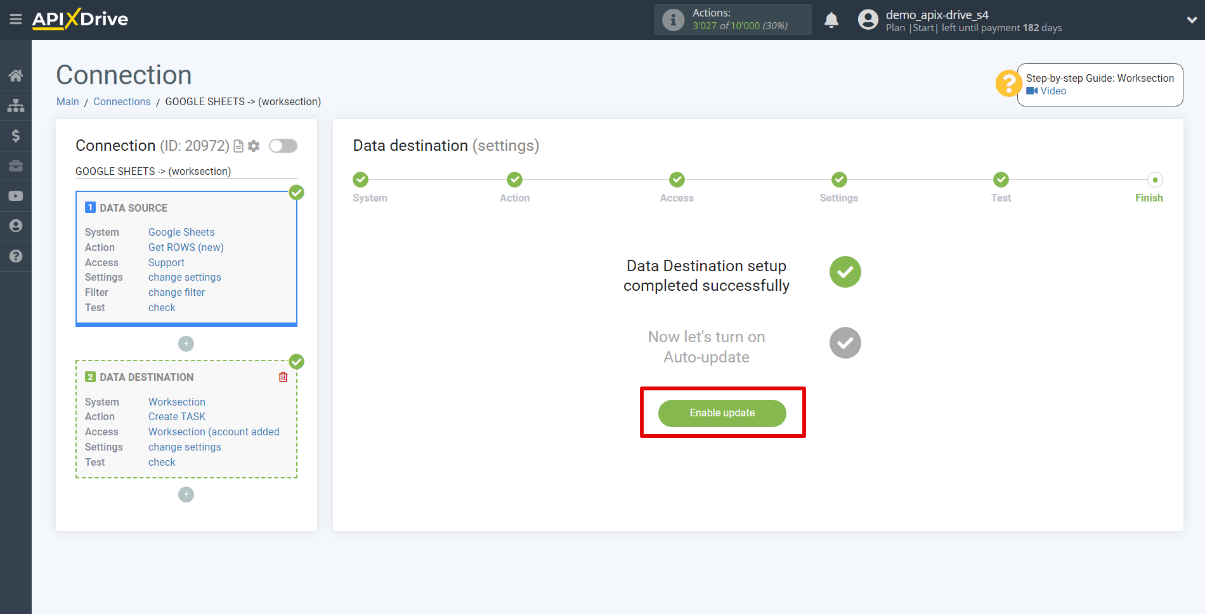The width and height of the screenshot is (1205, 614).
Task: Open Worksection destination system link
Action: coord(177,402)
